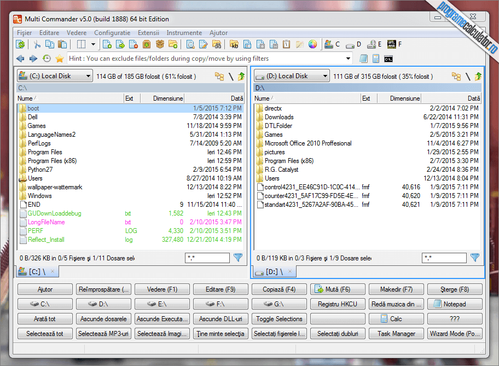Click the left panel filter funnel icon
The height and width of the screenshot is (366, 499).
[238, 258]
